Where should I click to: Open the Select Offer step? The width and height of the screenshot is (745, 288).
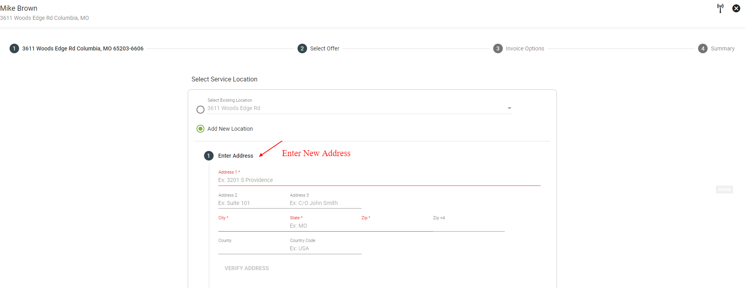319,48
